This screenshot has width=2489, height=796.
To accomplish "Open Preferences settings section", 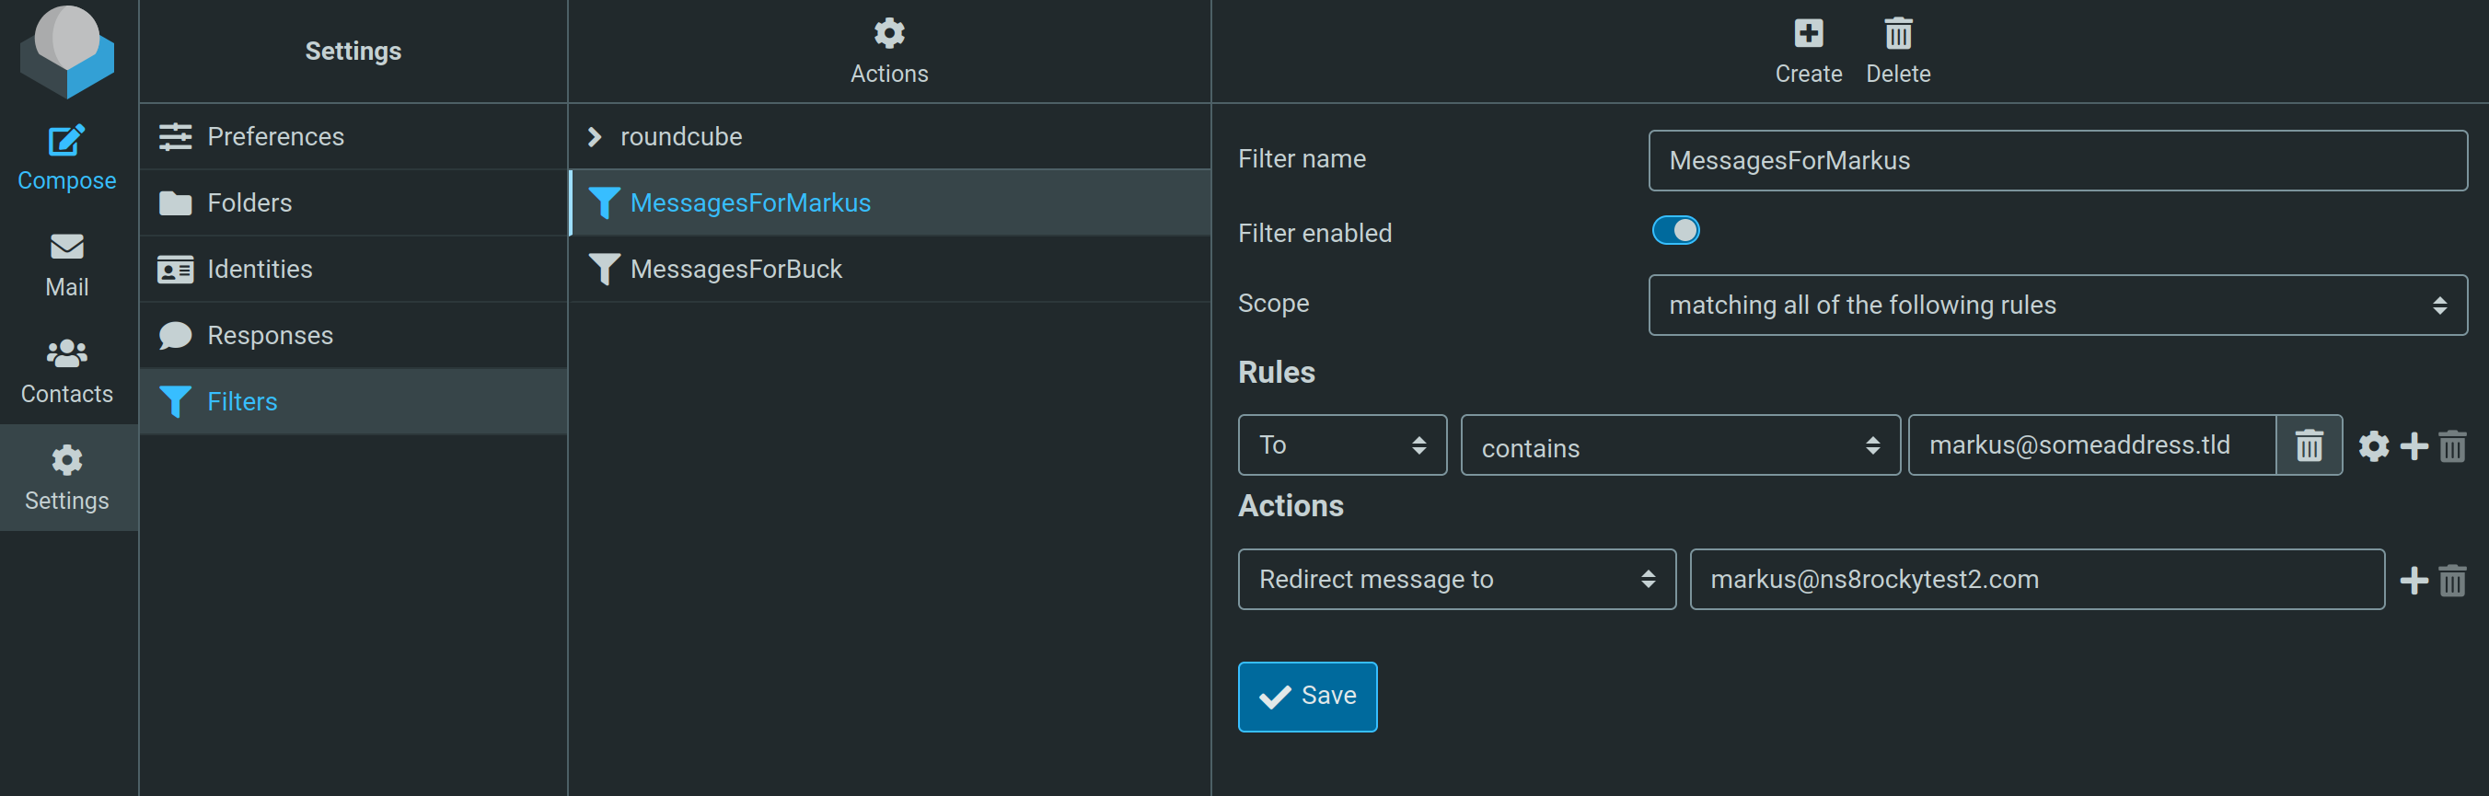I will [x=275, y=137].
